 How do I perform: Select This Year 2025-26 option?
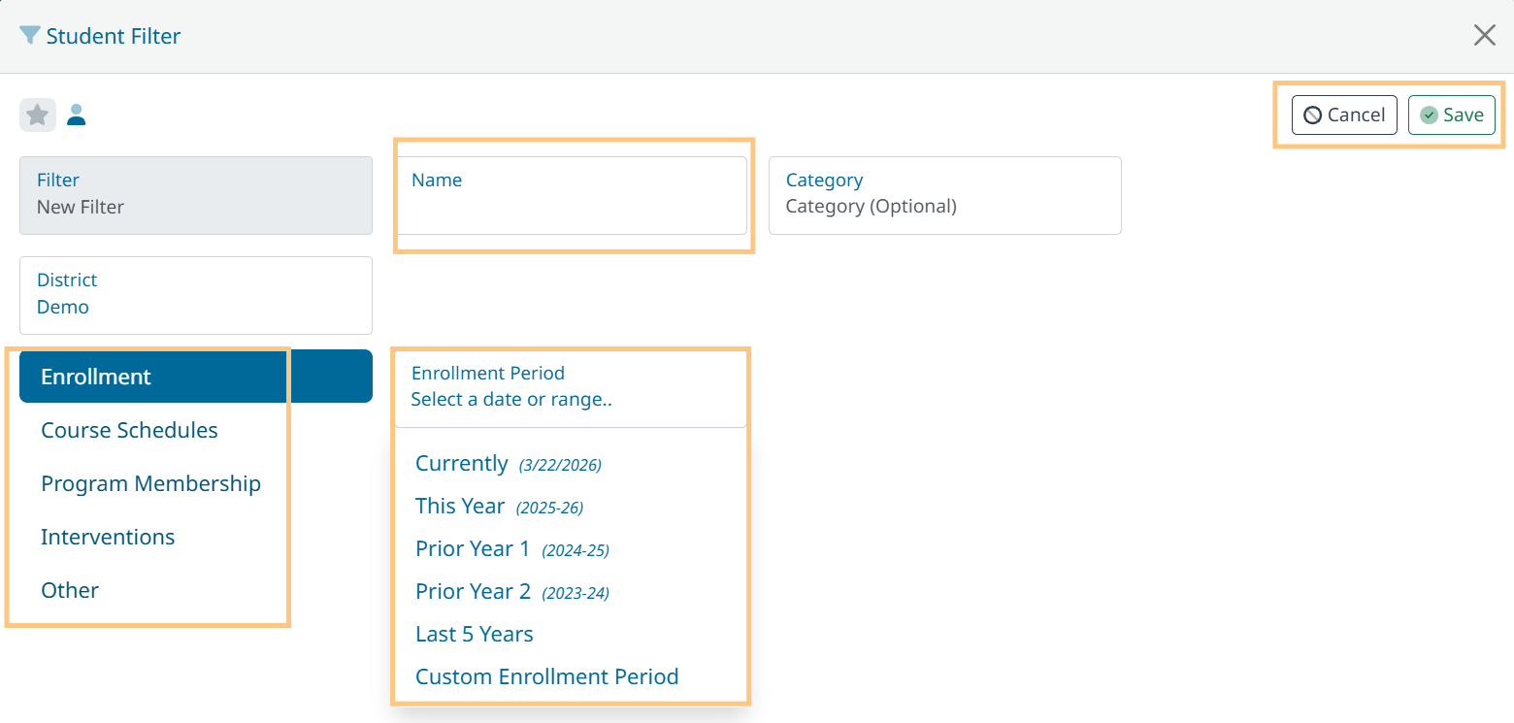point(460,507)
